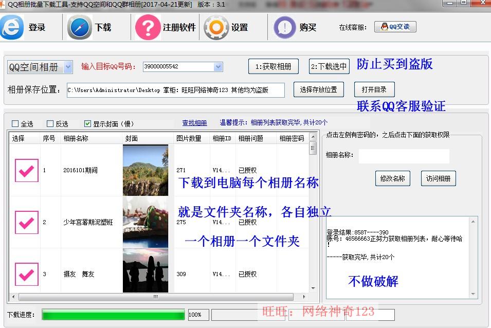Click the 序号 column header
The width and height of the screenshot is (491, 328).
[x=50, y=138]
